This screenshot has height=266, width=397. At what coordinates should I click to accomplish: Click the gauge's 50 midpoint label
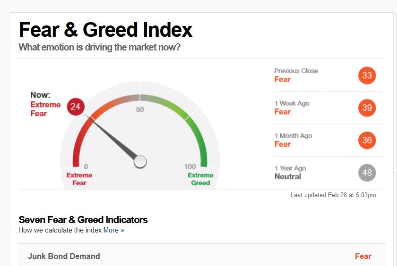point(140,109)
